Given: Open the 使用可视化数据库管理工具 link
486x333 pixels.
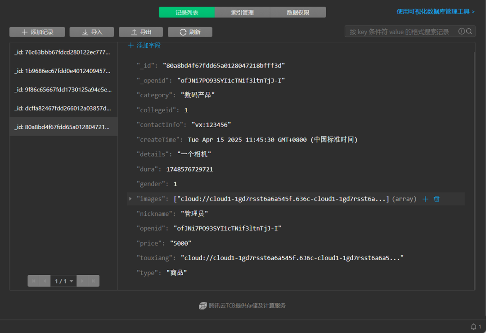Looking at the screenshot, I should (x=435, y=12).
